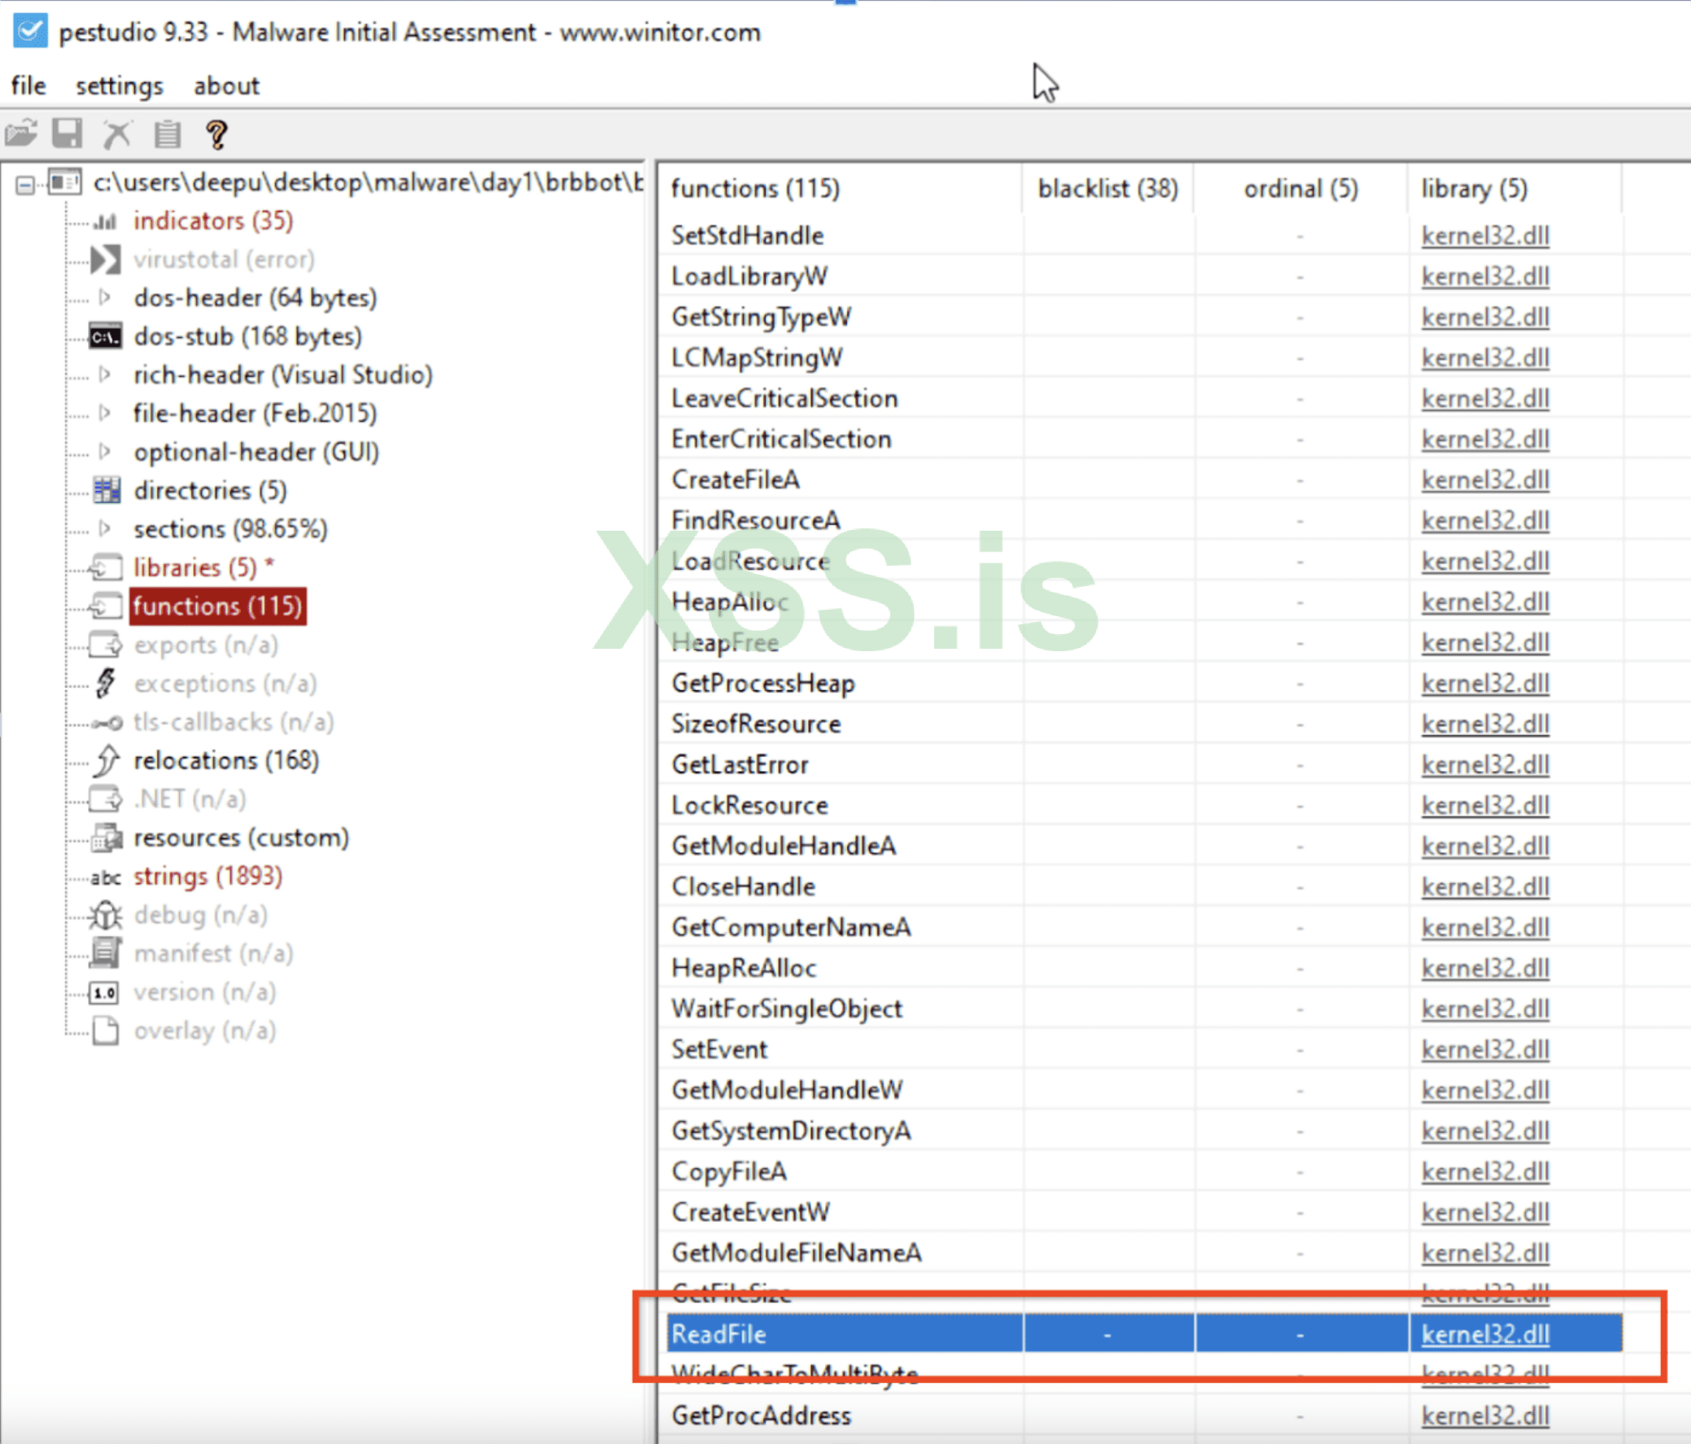Click the directories grid icon
The width and height of the screenshot is (1691, 1444).
(106, 491)
